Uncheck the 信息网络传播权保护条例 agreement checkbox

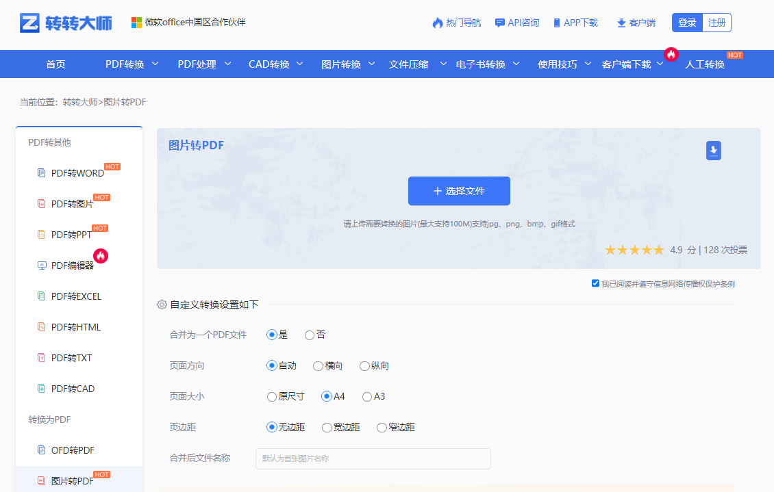tap(595, 283)
